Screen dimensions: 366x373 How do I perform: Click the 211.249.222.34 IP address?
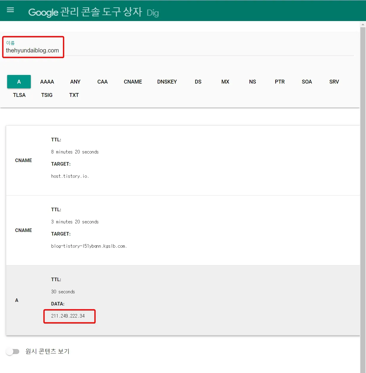68,316
